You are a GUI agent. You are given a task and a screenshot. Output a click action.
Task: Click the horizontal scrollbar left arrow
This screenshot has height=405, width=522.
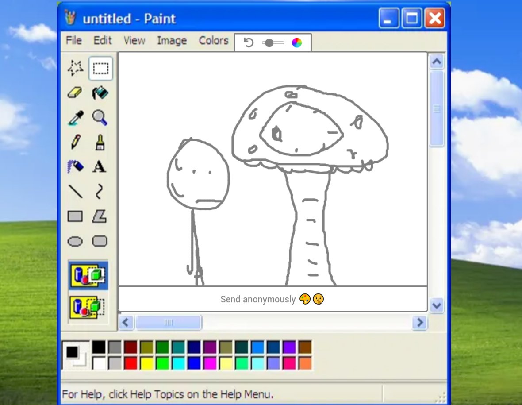pyautogui.click(x=126, y=322)
